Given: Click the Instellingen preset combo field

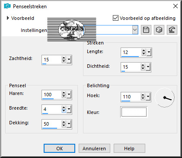Looking at the screenshot, I should (111, 30).
